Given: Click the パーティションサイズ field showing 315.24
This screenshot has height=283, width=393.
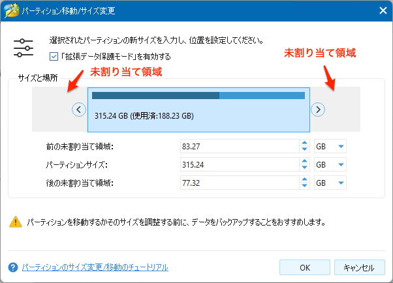Looking at the screenshot, I should point(238,165).
